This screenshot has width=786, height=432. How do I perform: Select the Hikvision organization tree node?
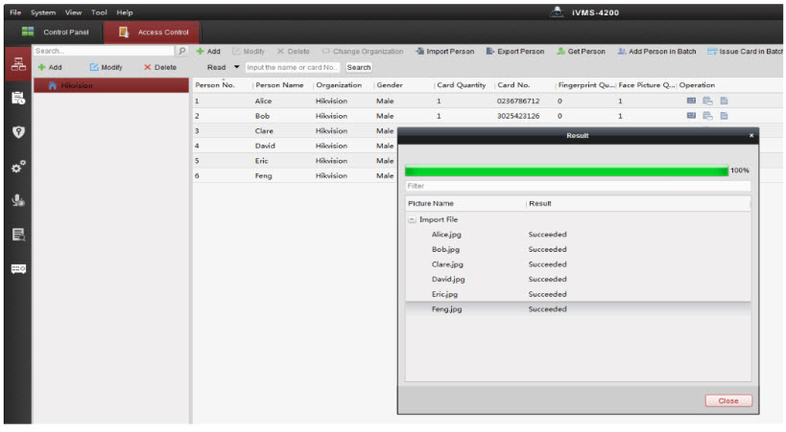coord(77,85)
